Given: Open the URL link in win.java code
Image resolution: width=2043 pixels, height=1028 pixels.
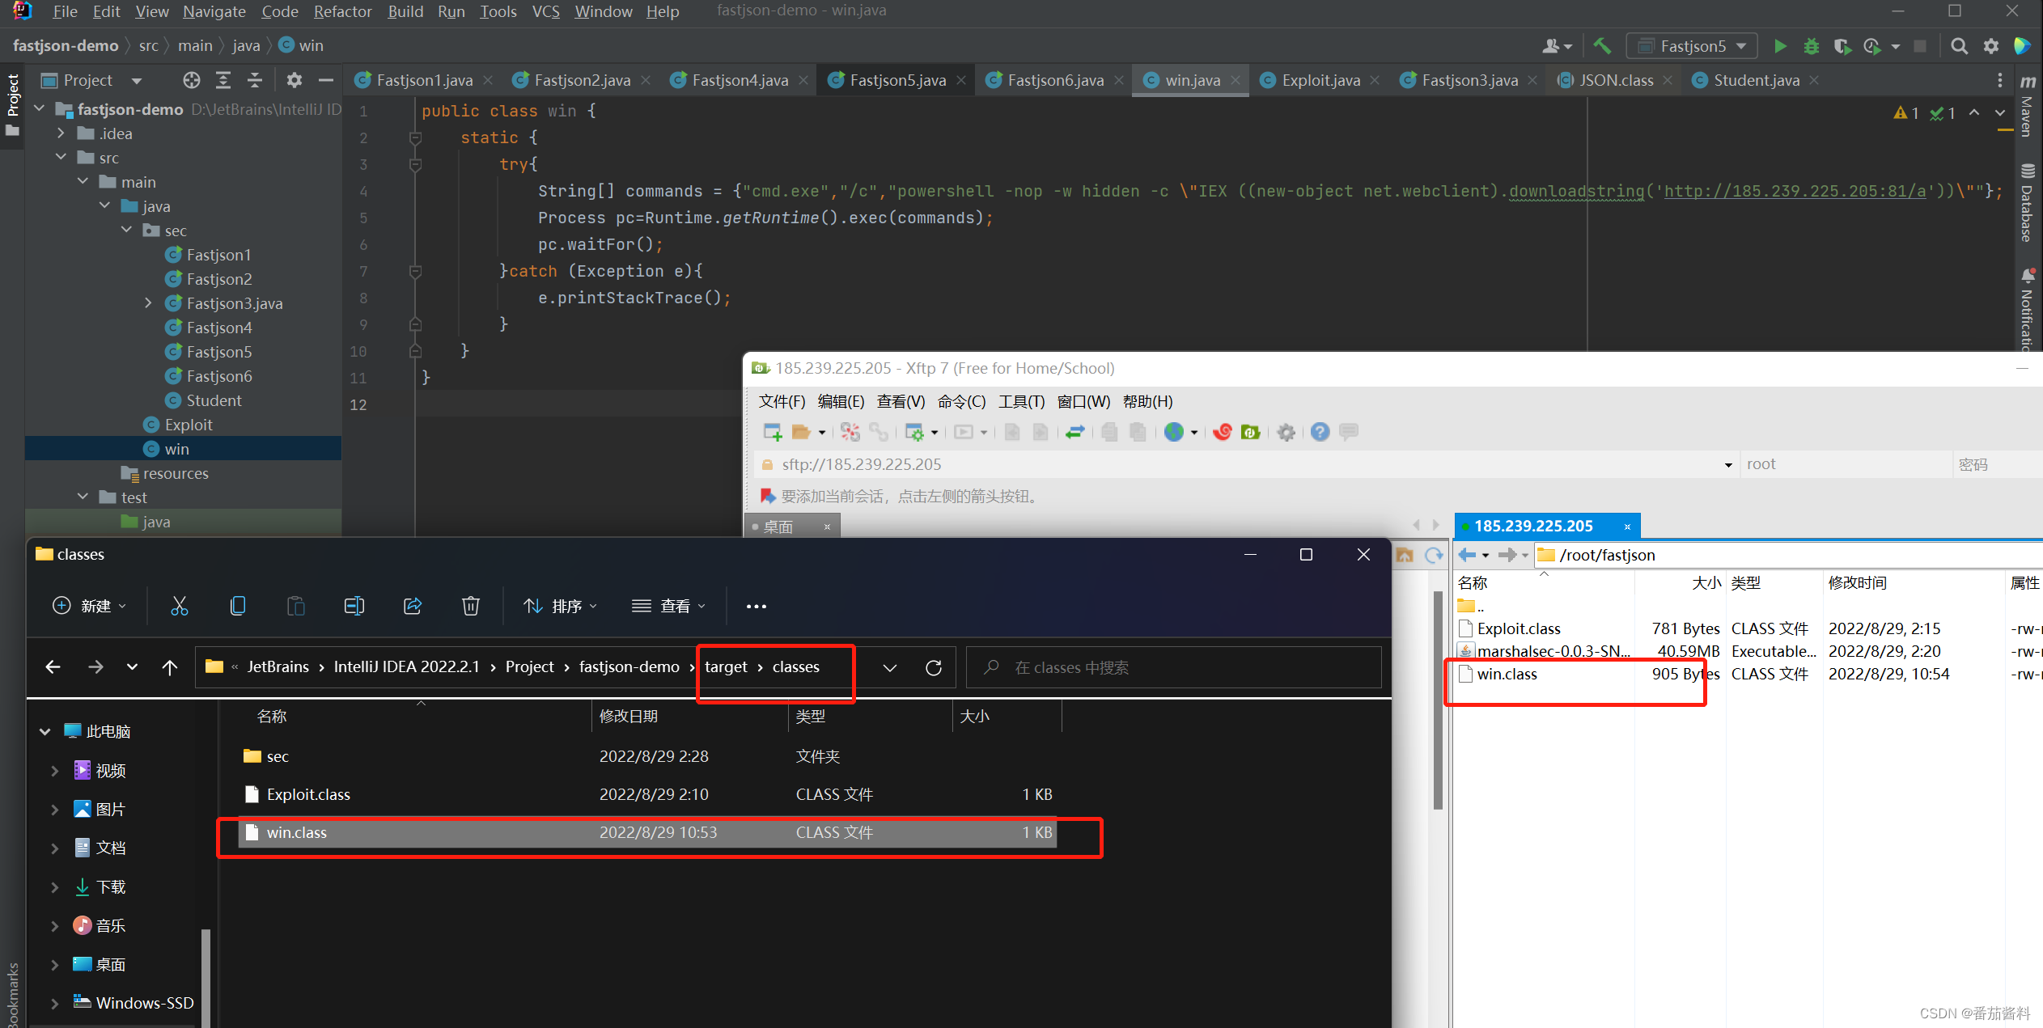Looking at the screenshot, I should pyautogui.click(x=1795, y=192).
